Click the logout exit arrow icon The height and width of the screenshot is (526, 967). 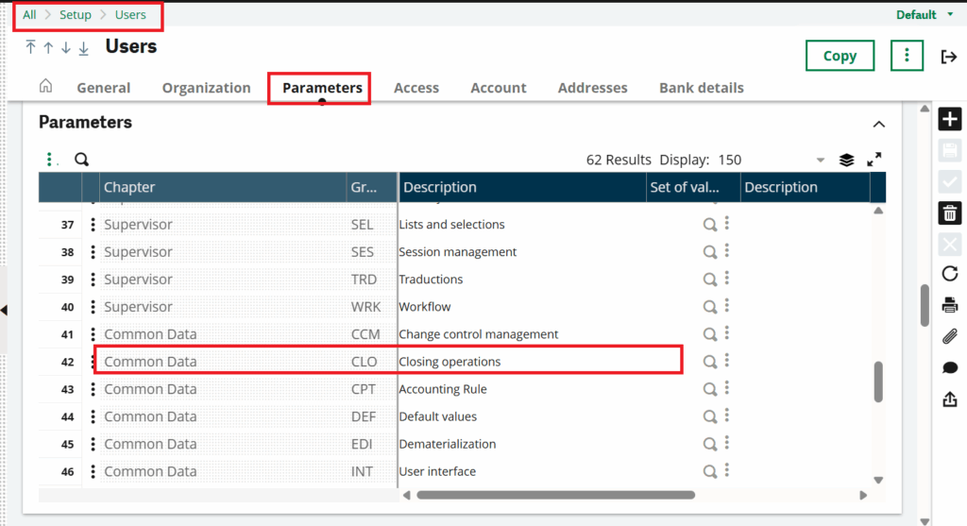pyautogui.click(x=949, y=57)
